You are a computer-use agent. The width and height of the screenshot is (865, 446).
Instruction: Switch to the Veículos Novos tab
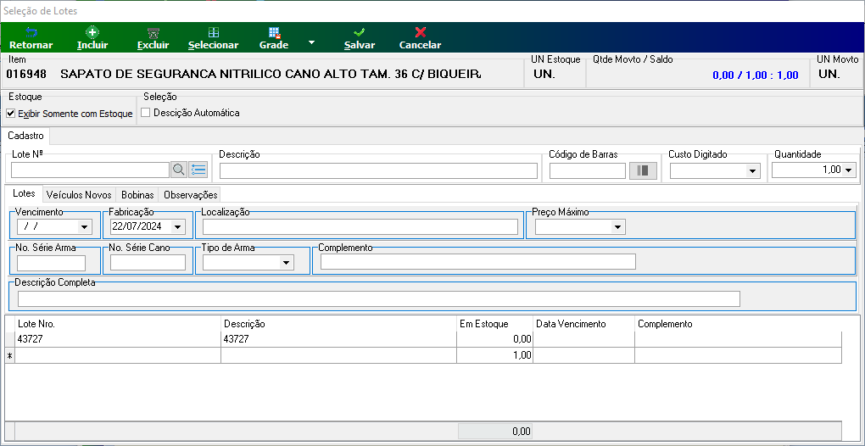pos(79,195)
